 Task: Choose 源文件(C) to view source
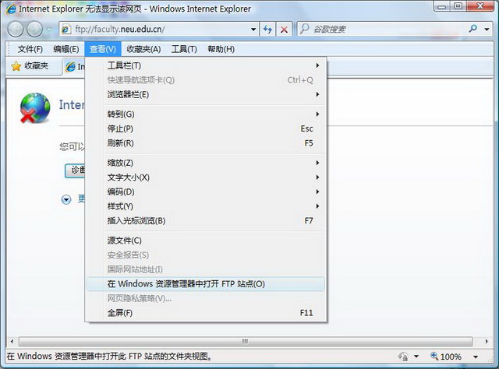pos(206,241)
